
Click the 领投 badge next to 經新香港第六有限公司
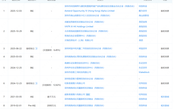[x=88, y=95]
